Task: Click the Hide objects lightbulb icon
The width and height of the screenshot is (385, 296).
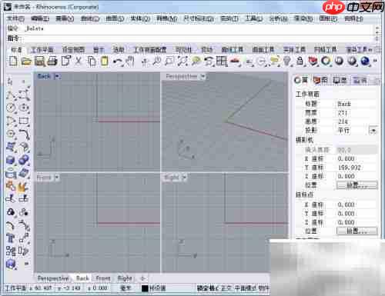Action: [286, 62]
